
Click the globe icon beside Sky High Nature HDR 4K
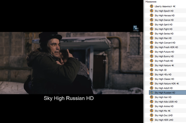tap(151, 83)
